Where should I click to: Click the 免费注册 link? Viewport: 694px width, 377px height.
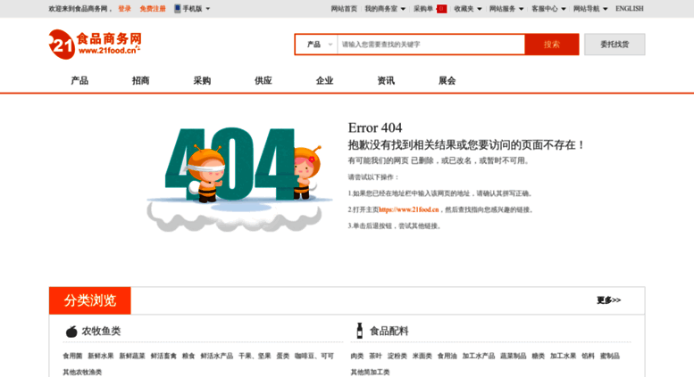[x=153, y=8]
